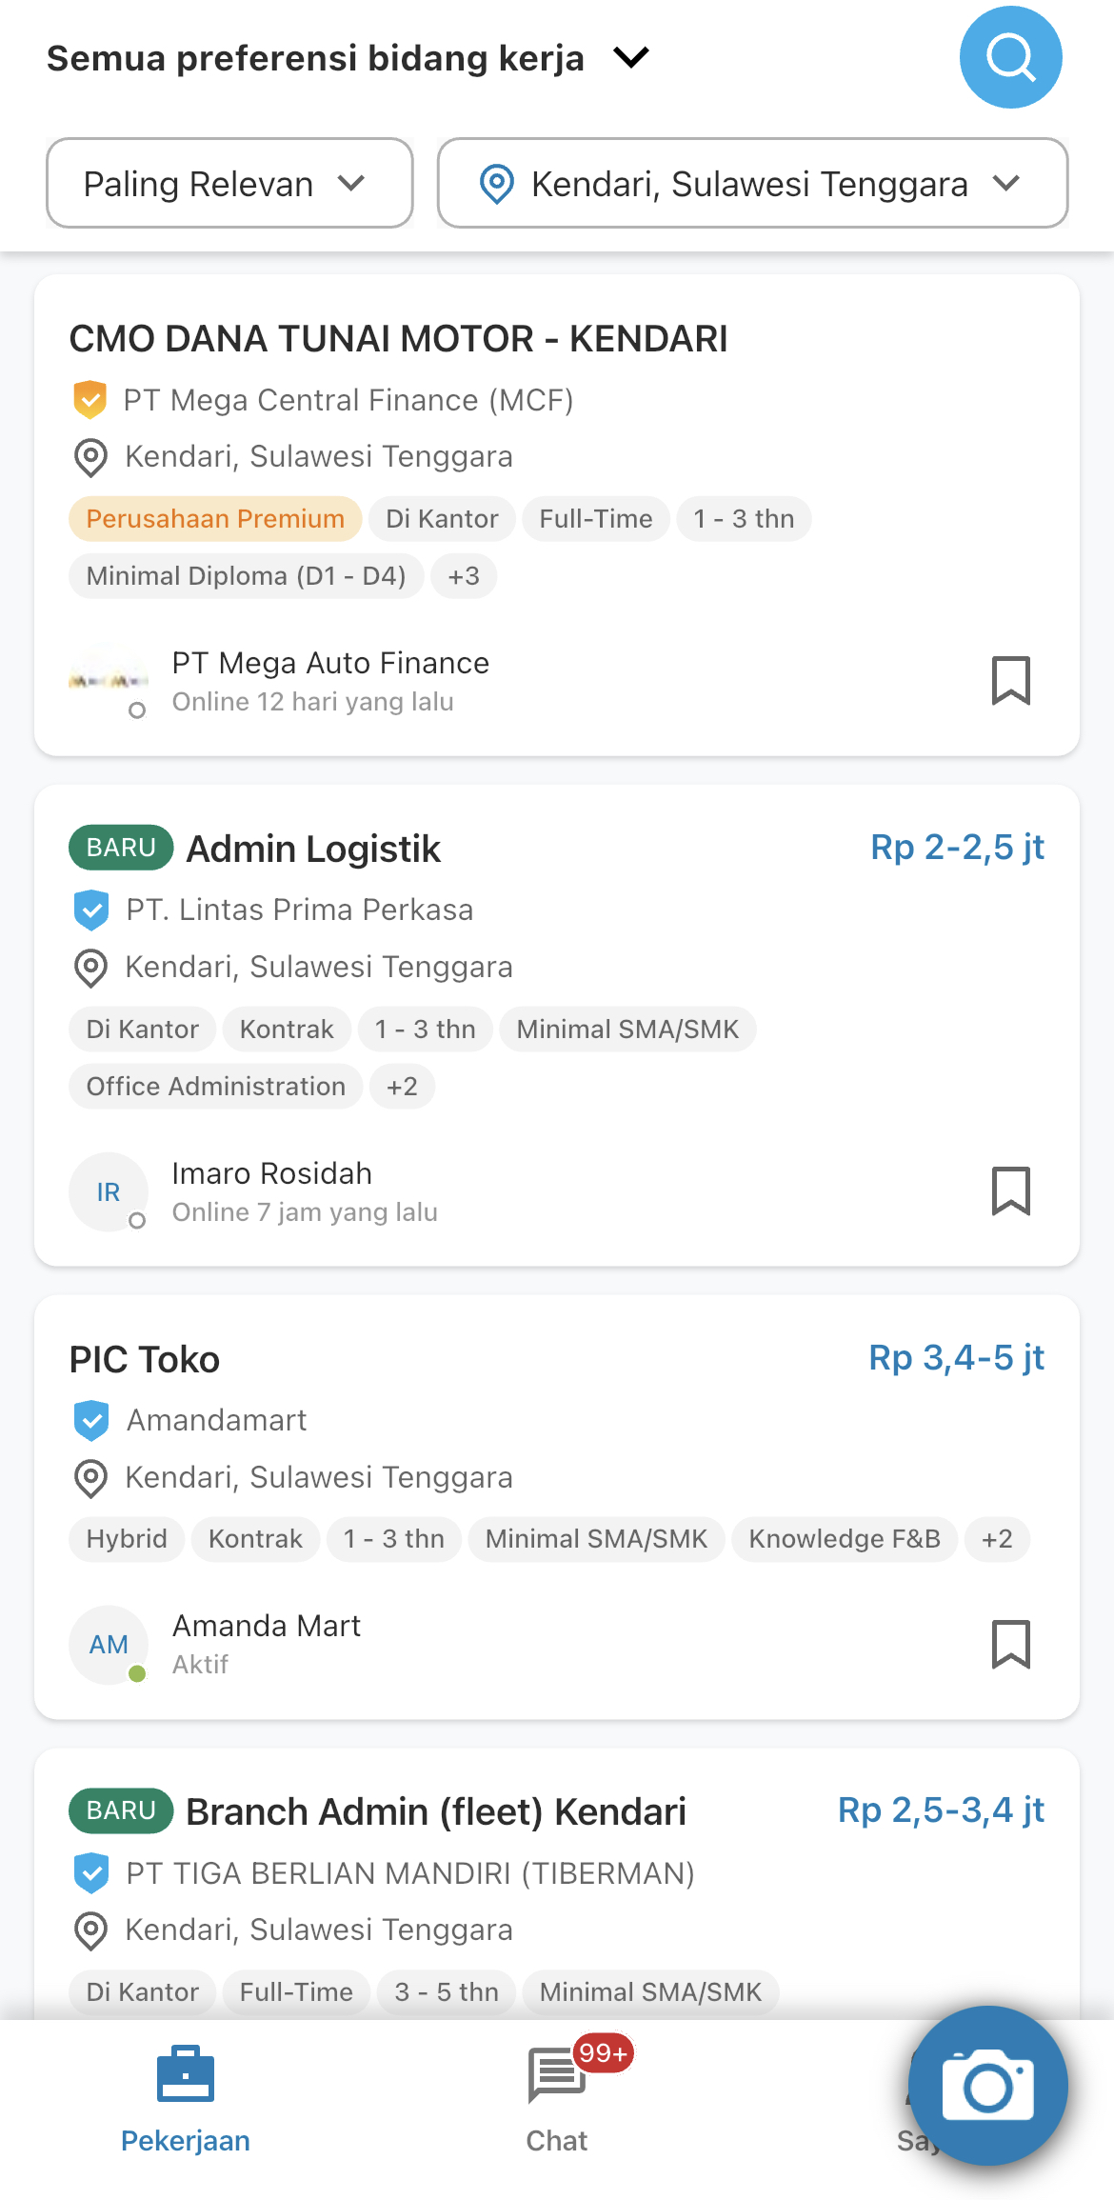This screenshot has width=1114, height=2200.
Task: Click PT Mega Auto Finance logo thumbnail
Action: tap(109, 681)
